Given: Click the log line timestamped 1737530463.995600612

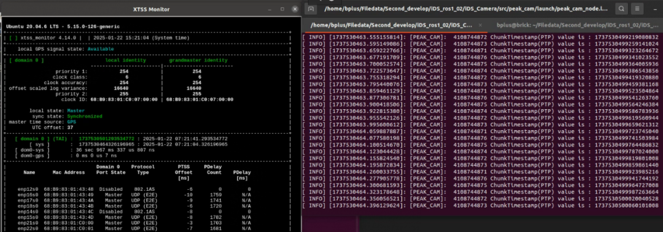Looking at the screenshot, I should [x=480, y=125].
